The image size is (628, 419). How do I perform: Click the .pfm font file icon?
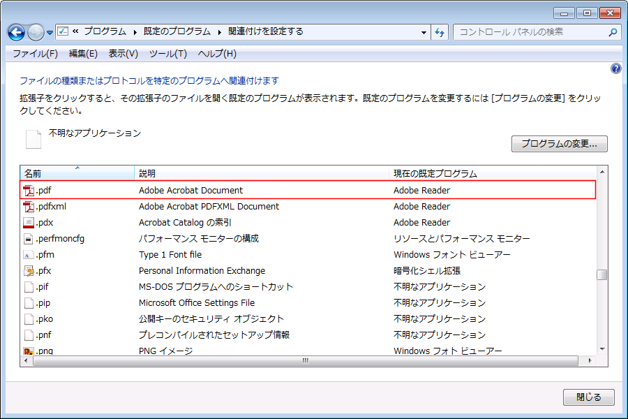pos(29,255)
